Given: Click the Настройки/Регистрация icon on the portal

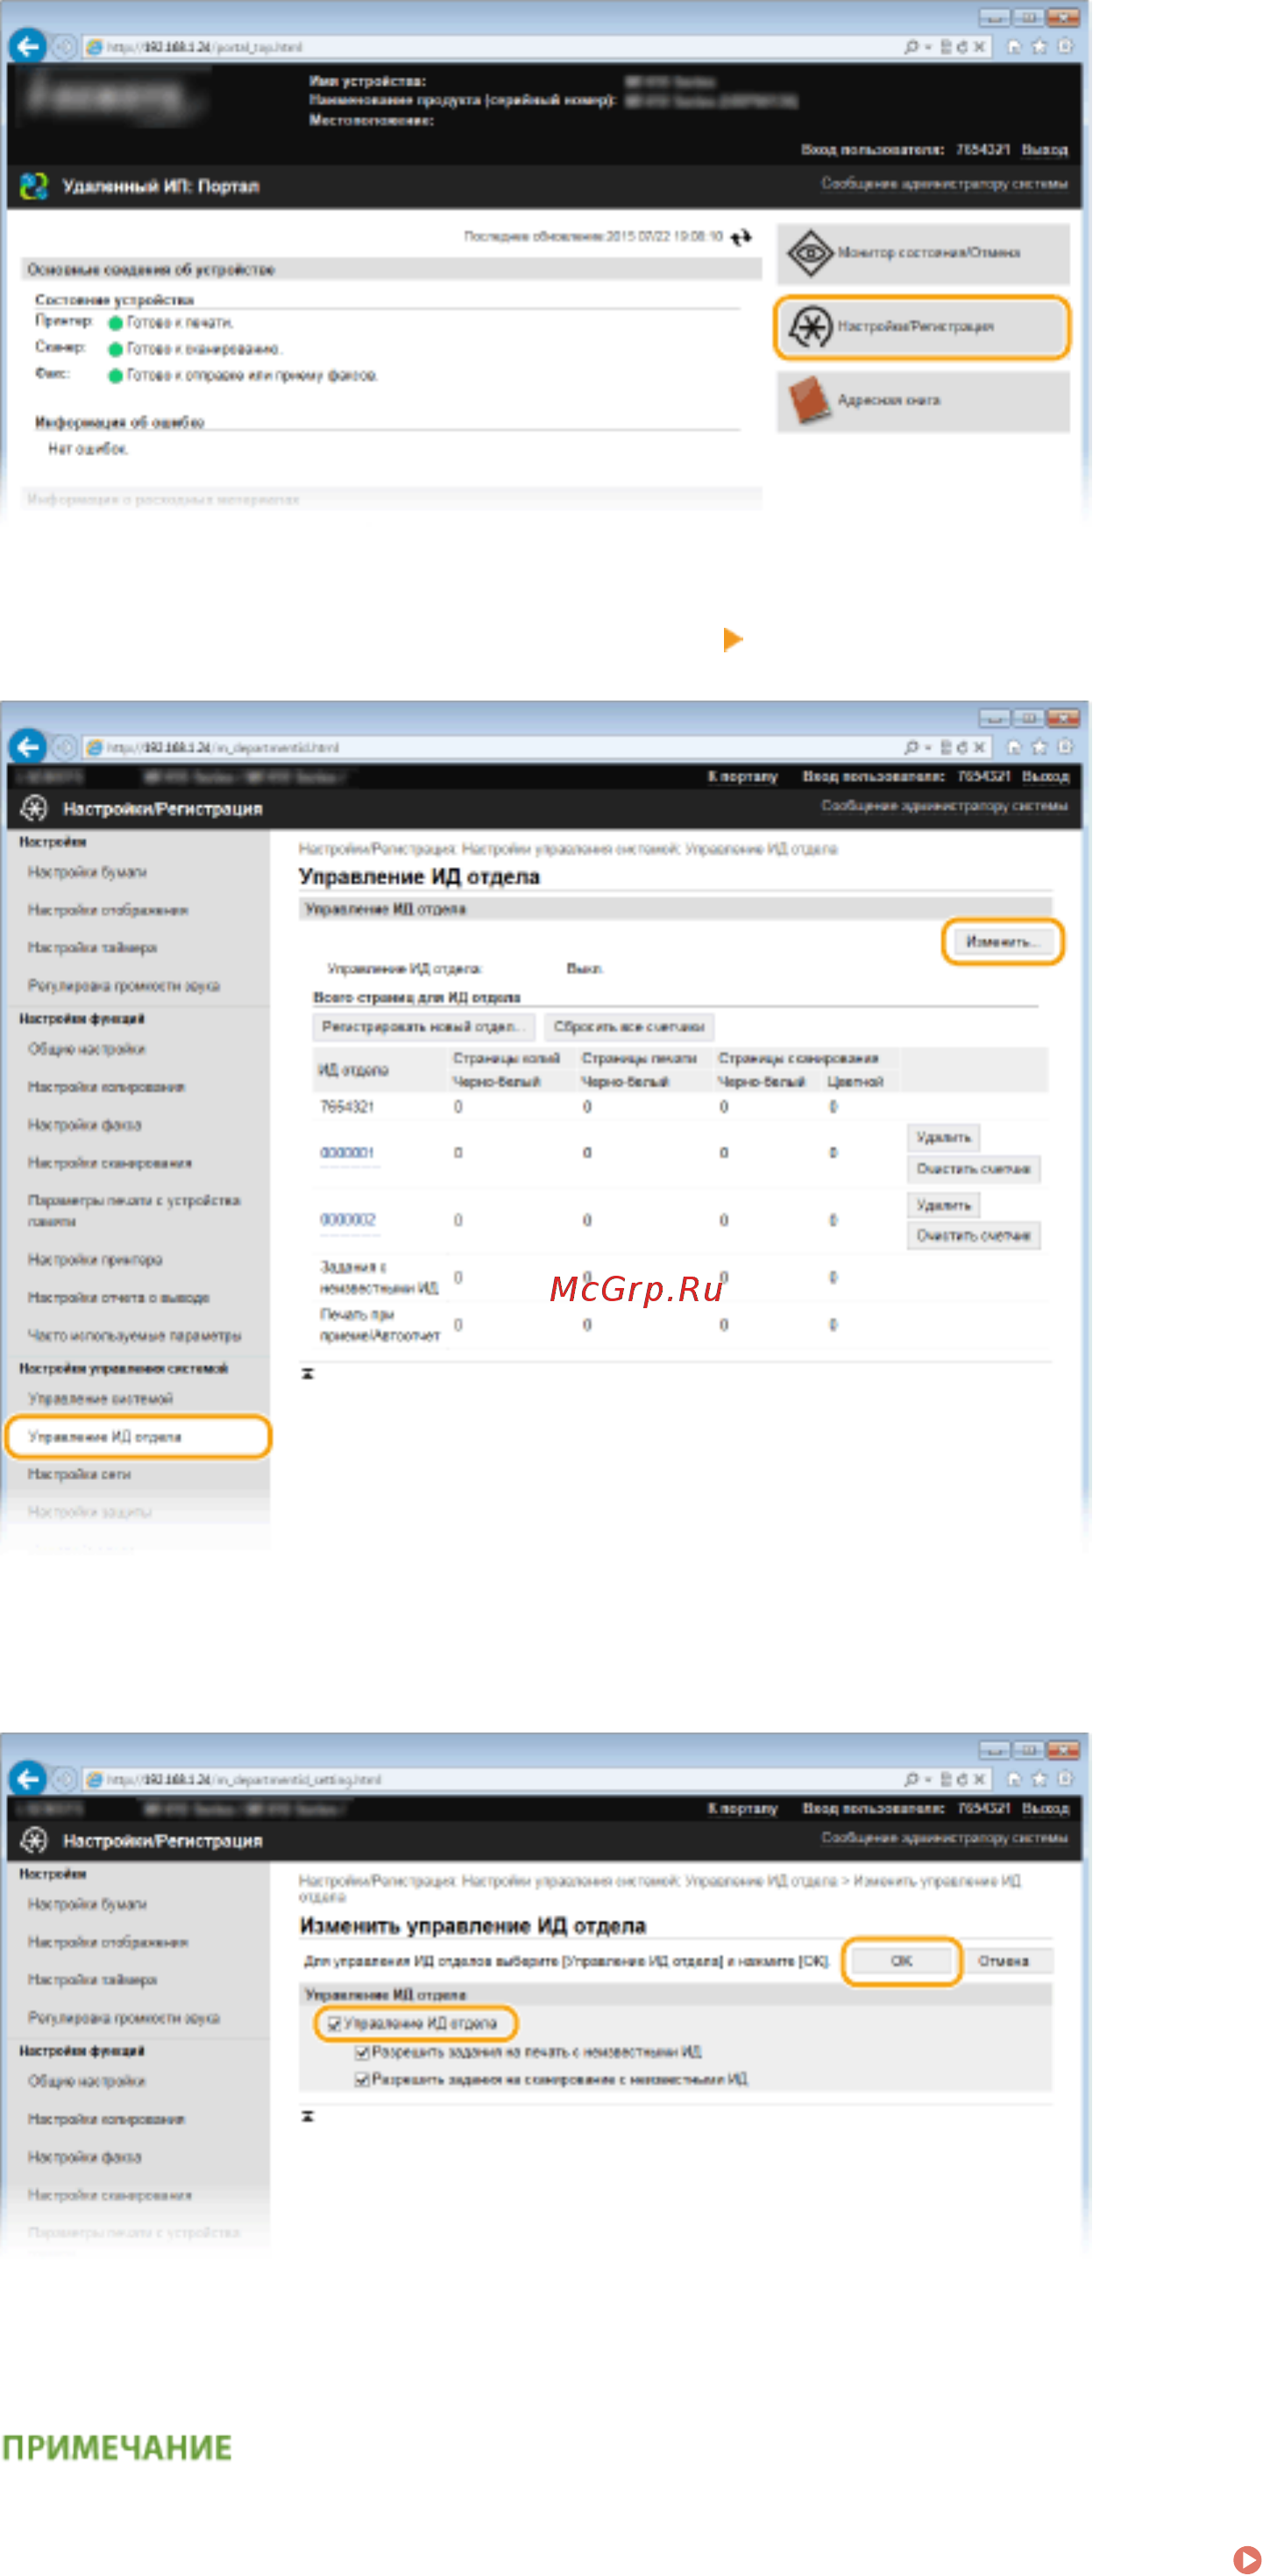Looking at the screenshot, I should pos(810,326).
